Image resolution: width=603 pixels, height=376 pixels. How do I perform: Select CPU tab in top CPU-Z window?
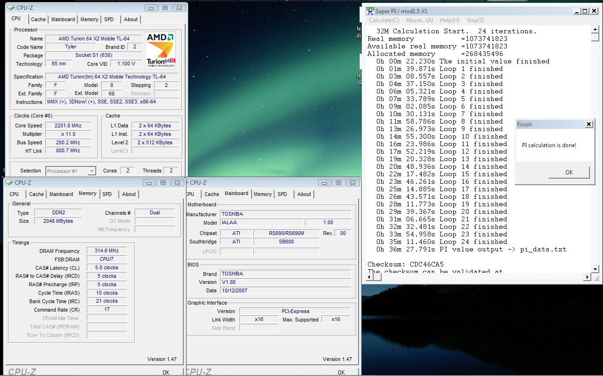tap(16, 18)
